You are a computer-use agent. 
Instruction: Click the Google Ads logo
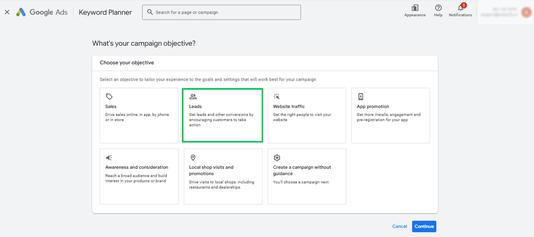[42, 12]
